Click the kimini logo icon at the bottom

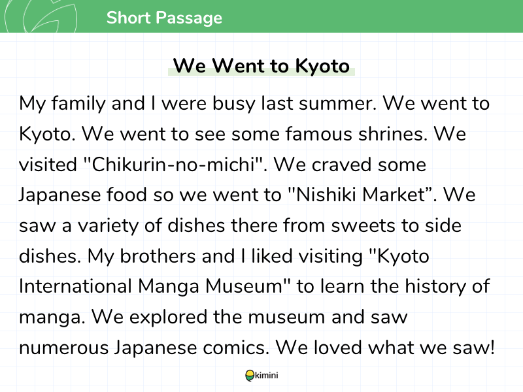[x=249, y=376]
